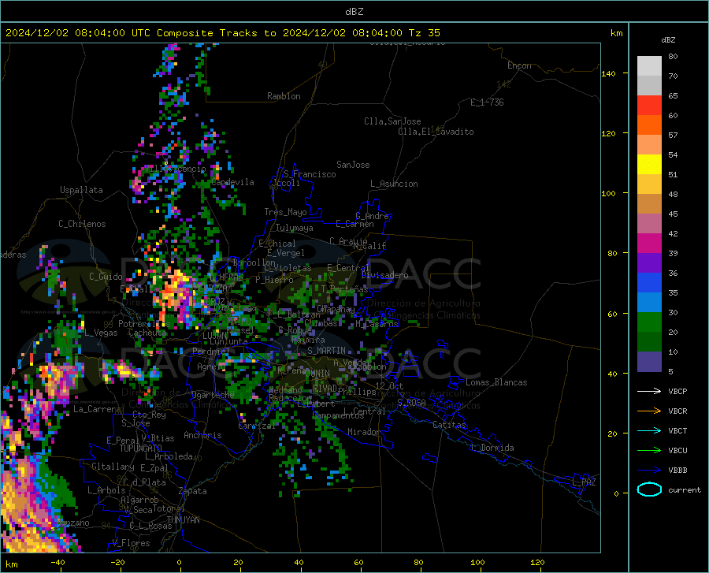The height and width of the screenshot is (573, 709).
Task: Click the Carrizal place label
Action: point(257,426)
